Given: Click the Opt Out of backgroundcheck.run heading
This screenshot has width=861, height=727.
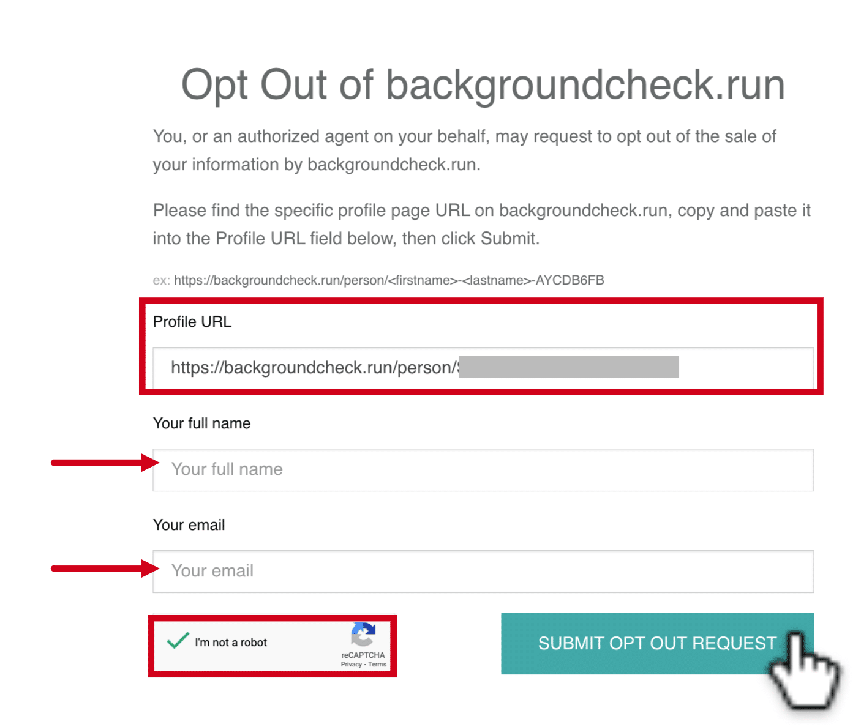Looking at the screenshot, I should [x=483, y=84].
